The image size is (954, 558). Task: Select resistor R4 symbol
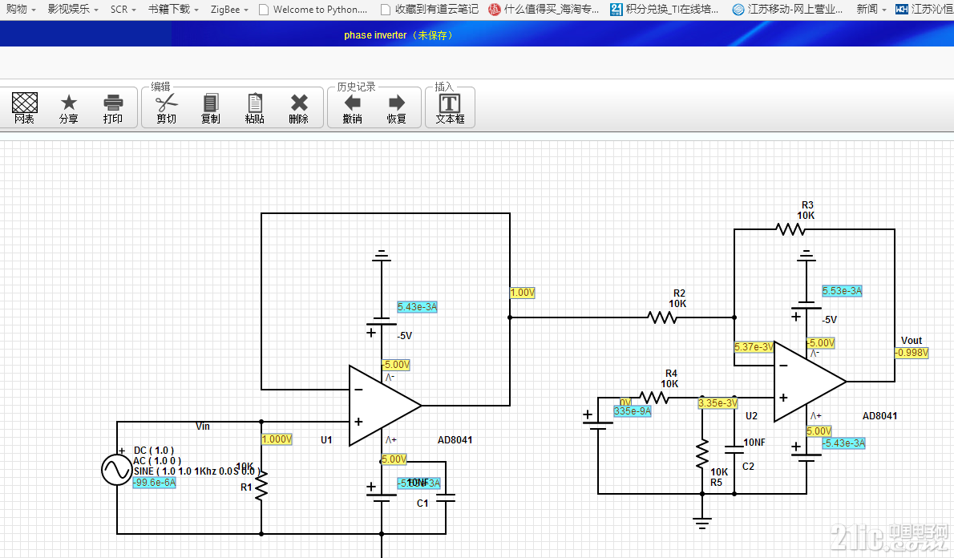654,398
